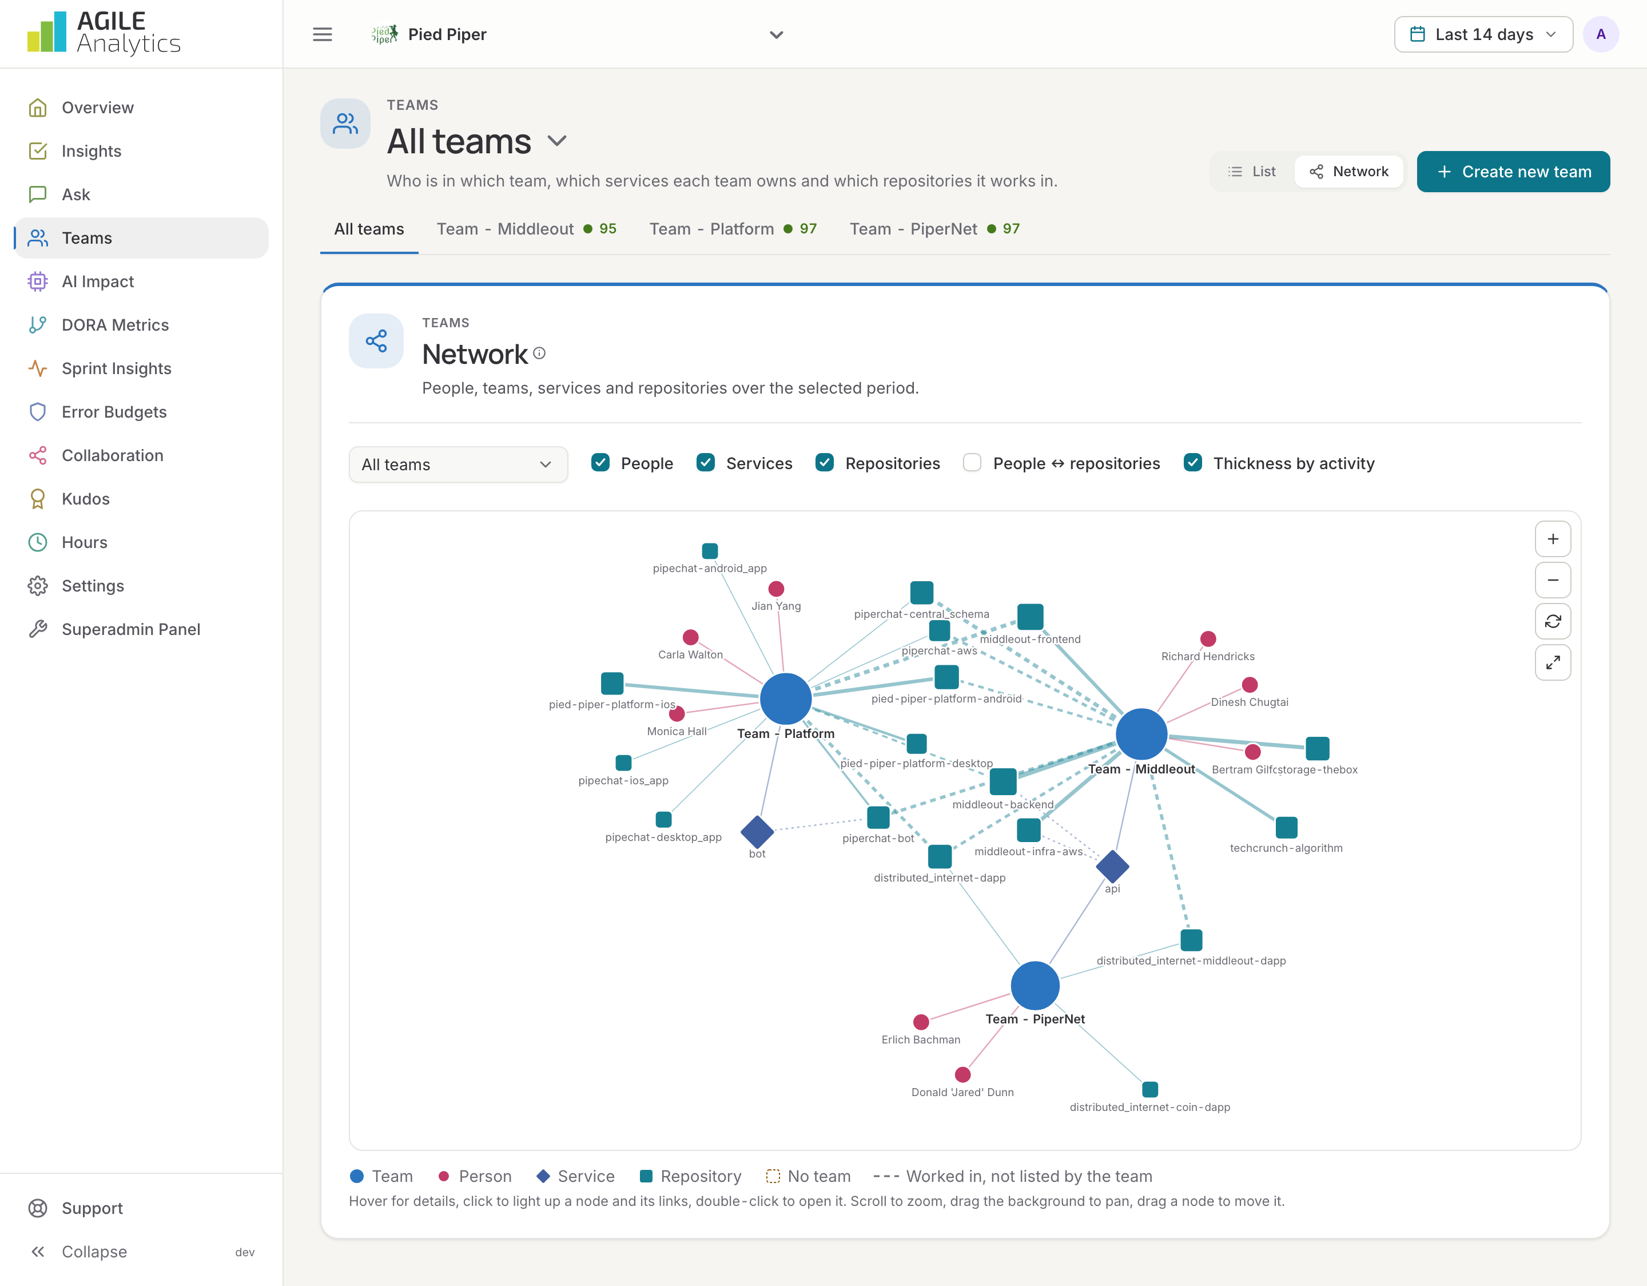Open Support link in sidebar
Screen dimensions: 1647x1286
pyautogui.click(x=142, y=1208)
